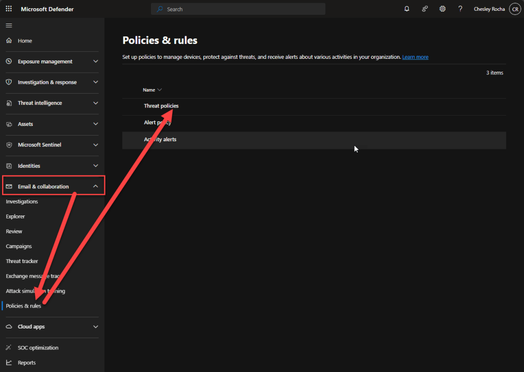Collapse the navigation hamburger menu
This screenshot has height=372, width=524.
[9, 26]
